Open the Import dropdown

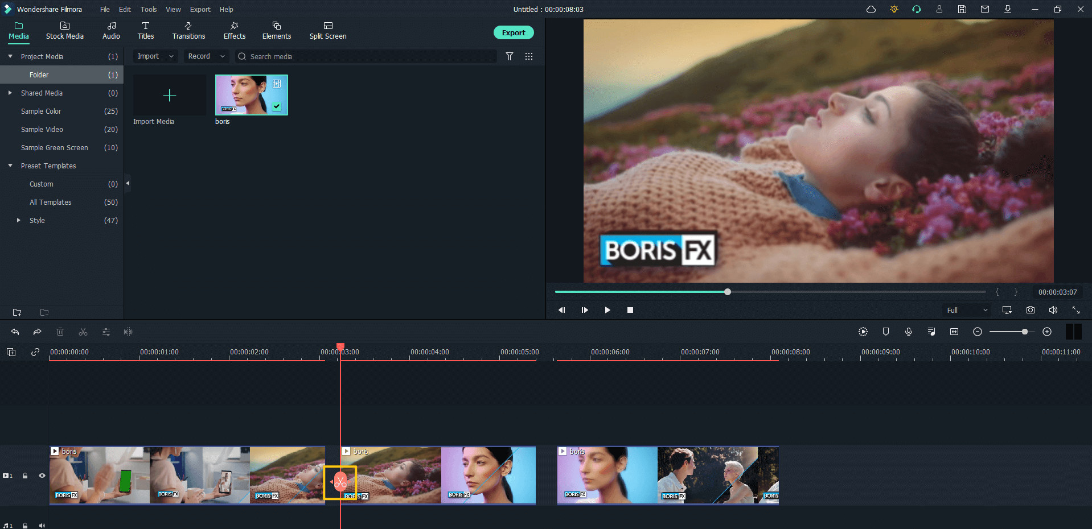tap(155, 56)
